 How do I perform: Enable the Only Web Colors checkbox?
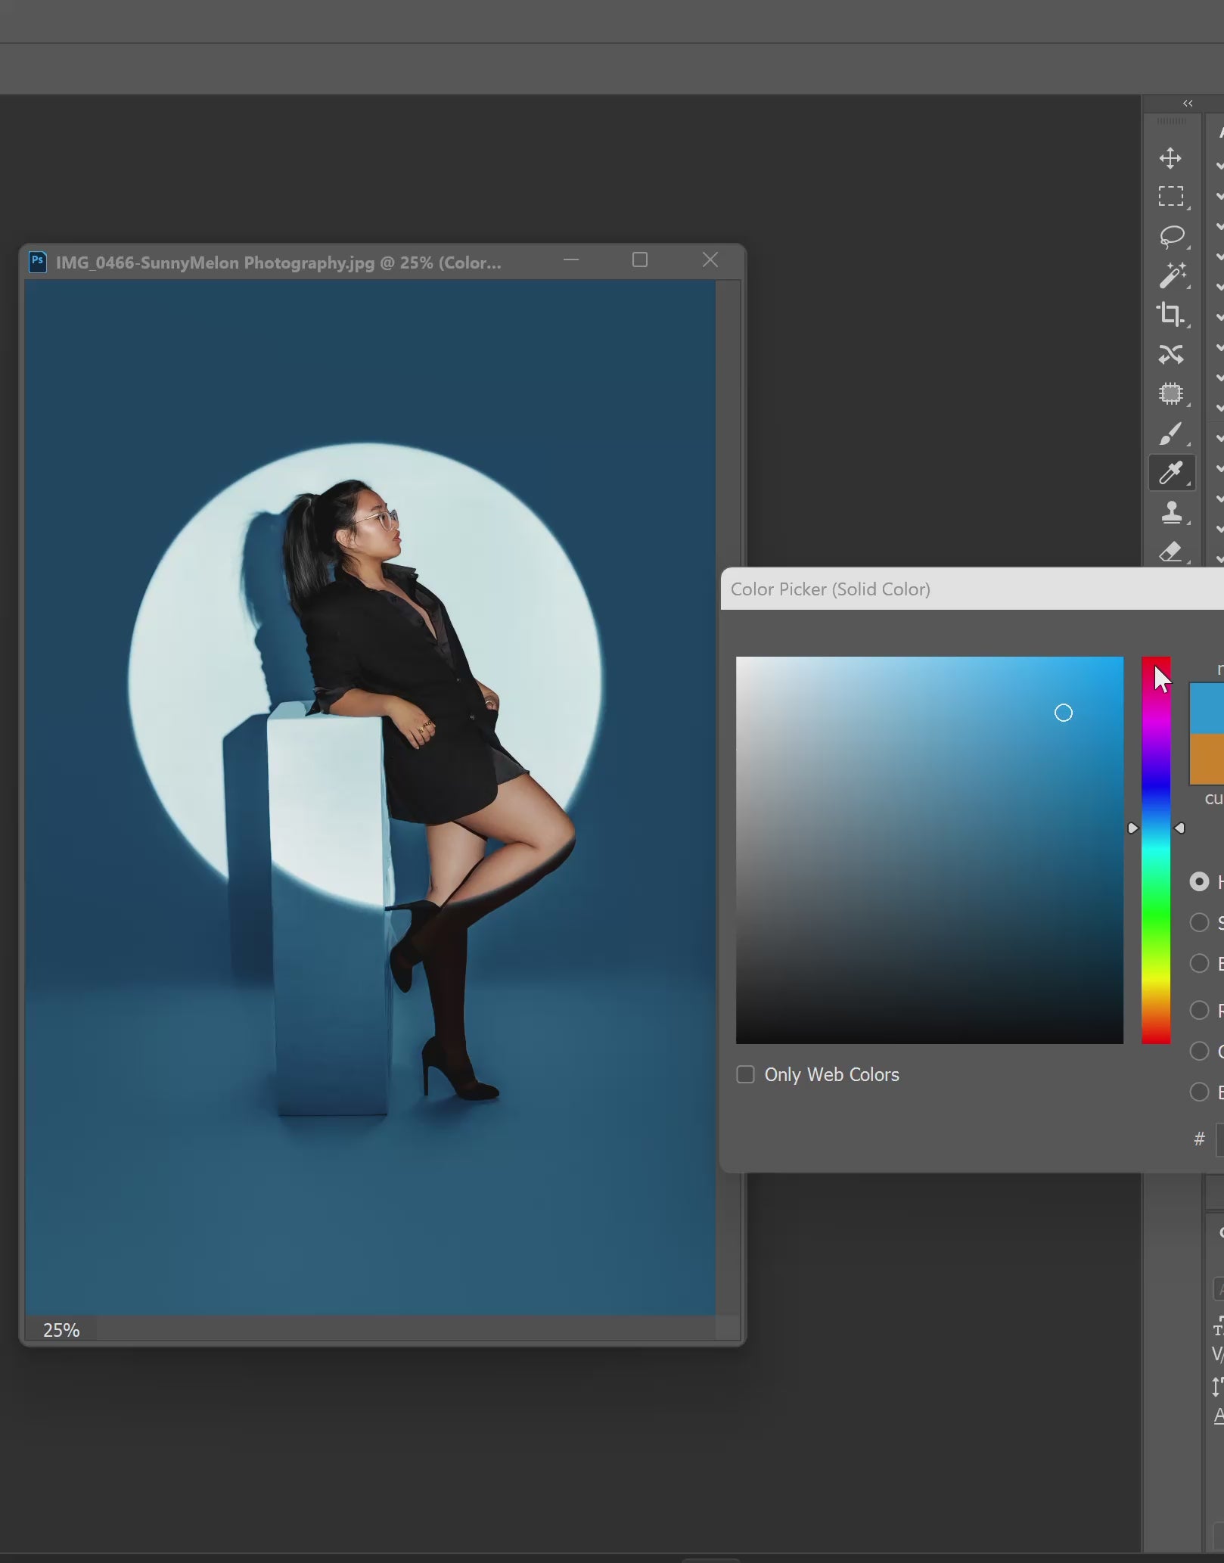tap(746, 1074)
